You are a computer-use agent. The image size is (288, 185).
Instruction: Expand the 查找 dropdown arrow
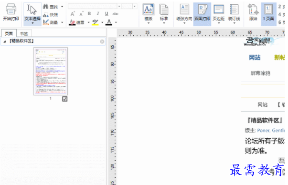click(x=62, y=7)
